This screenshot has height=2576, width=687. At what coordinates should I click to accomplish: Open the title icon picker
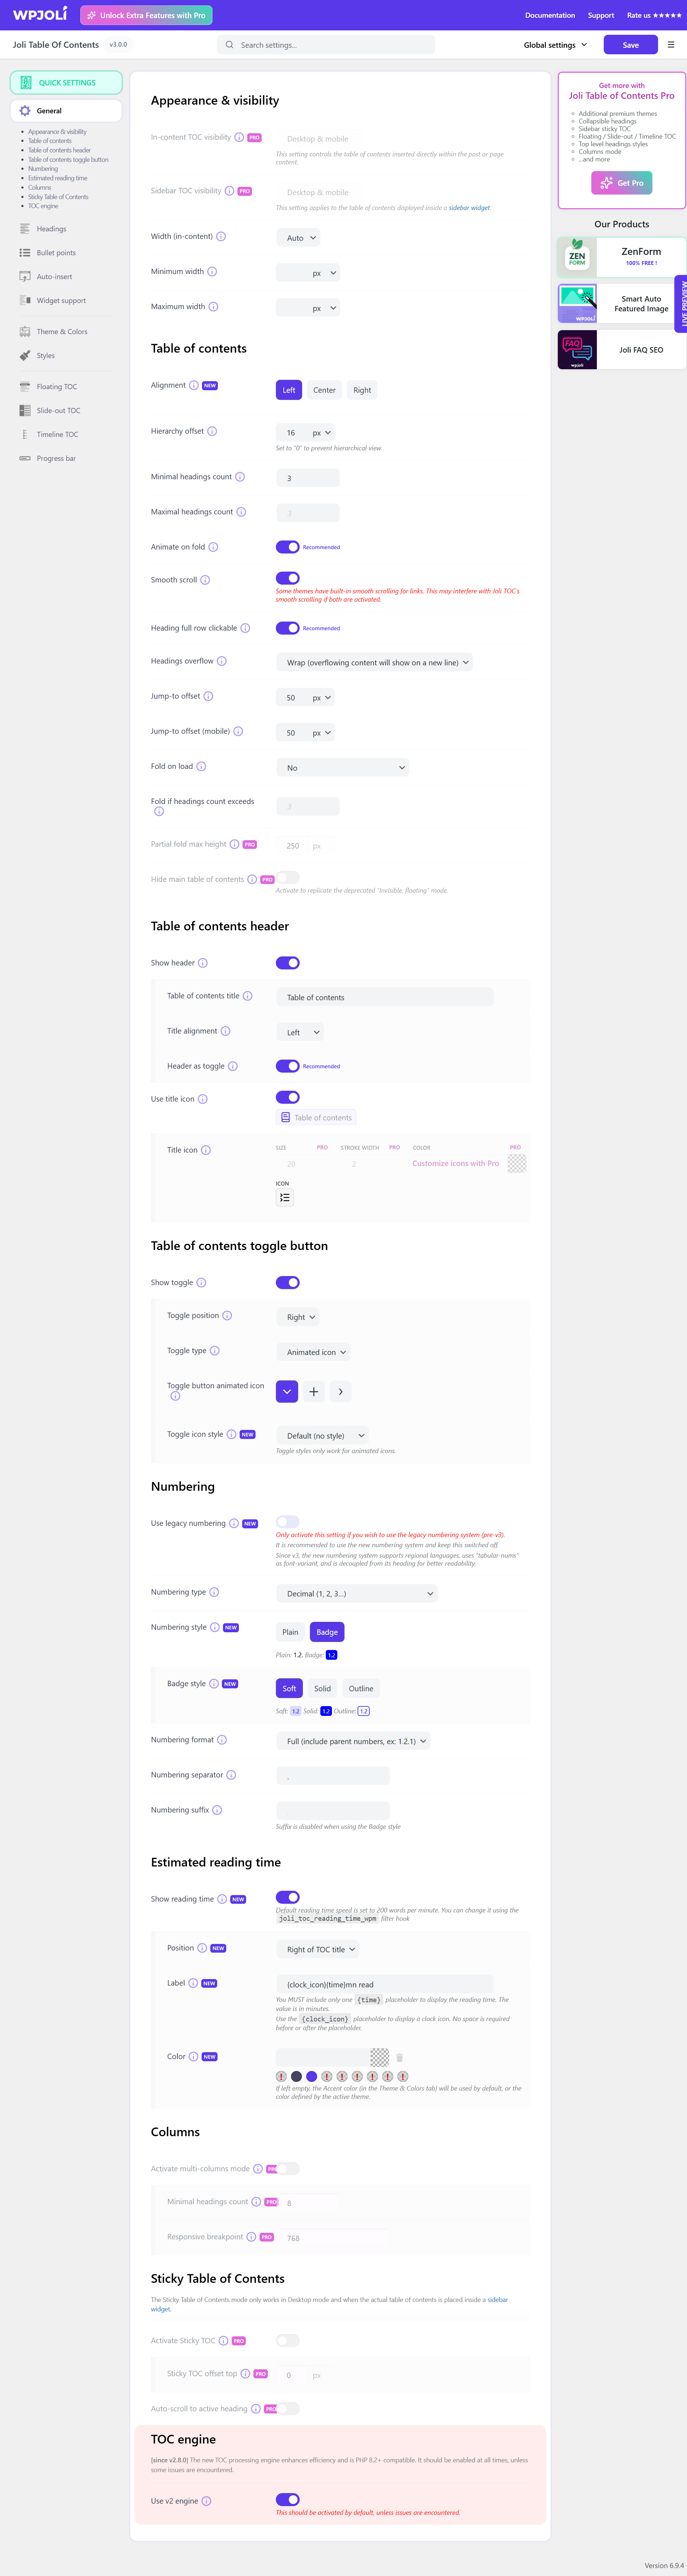[285, 1197]
